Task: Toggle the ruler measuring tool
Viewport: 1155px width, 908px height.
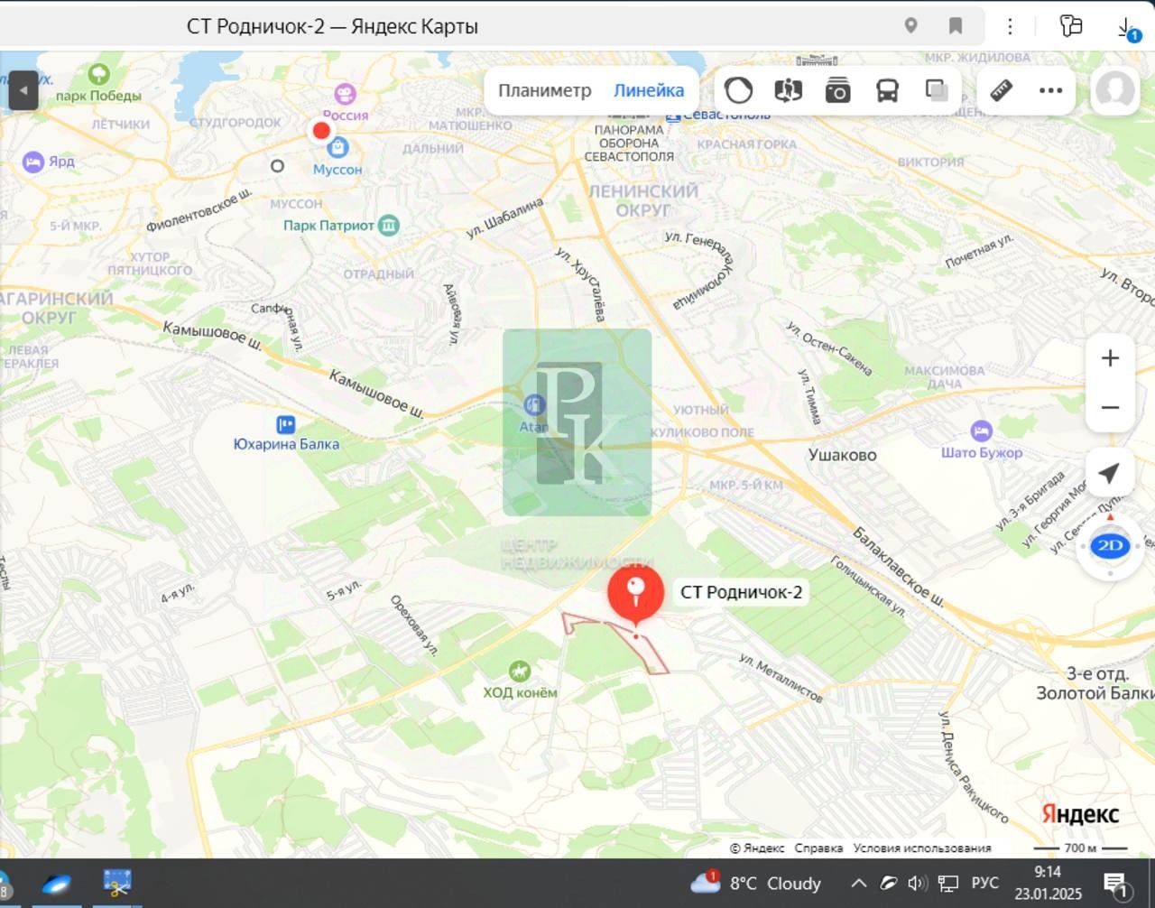Action: point(1002,90)
